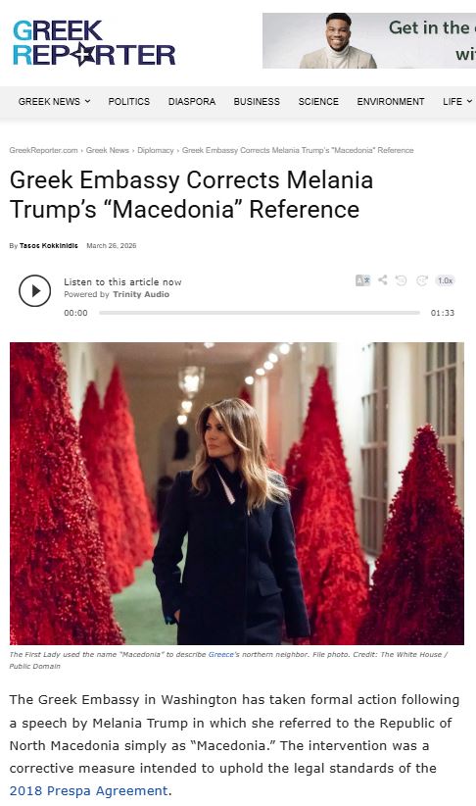The height and width of the screenshot is (806, 476).
Task: Go to the Diaspora section
Action: (x=192, y=102)
